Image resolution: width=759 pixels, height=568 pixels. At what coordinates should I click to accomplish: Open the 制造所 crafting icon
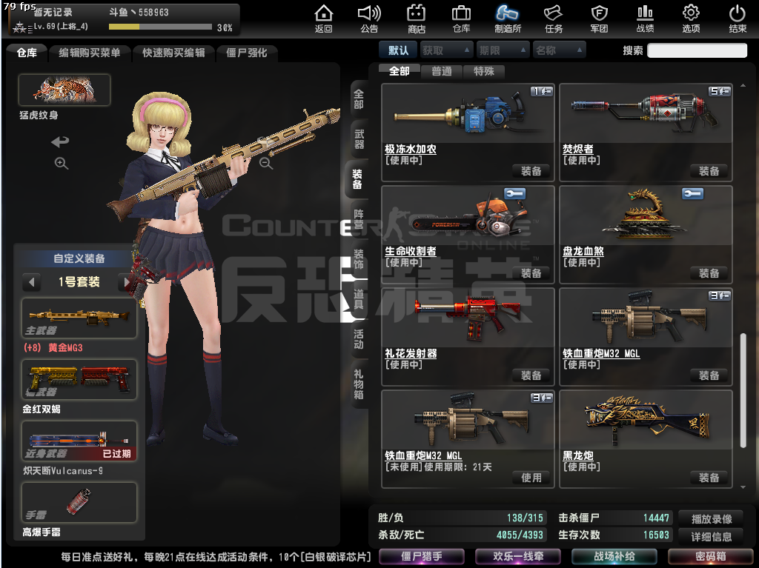(x=508, y=19)
